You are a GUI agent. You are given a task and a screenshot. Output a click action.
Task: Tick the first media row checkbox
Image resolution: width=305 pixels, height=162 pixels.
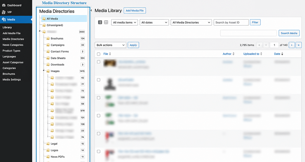click(x=99, y=62)
